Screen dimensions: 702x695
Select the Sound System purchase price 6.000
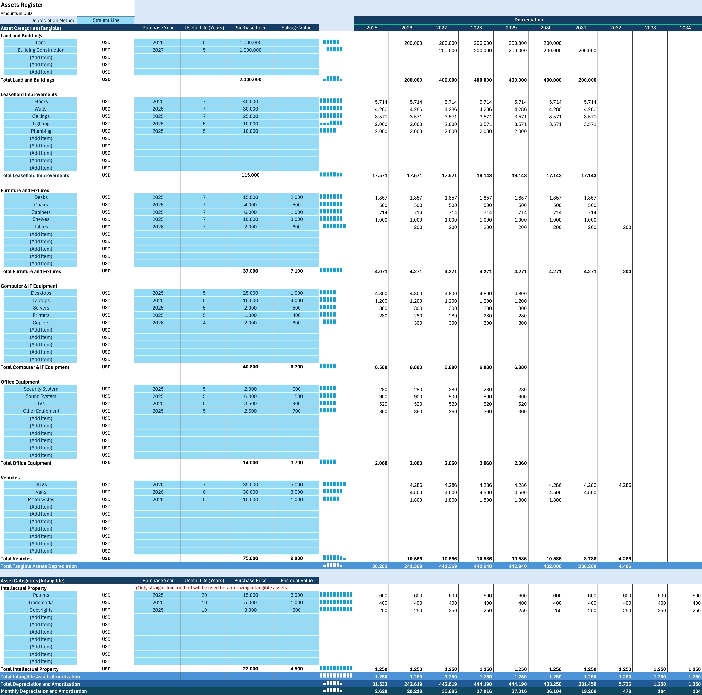click(250, 396)
